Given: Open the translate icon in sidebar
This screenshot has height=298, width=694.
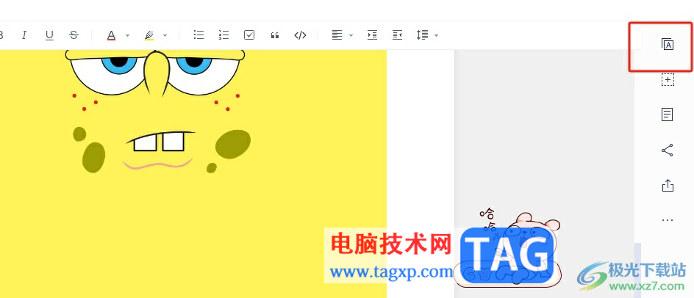Looking at the screenshot, I should coord(668,44).
